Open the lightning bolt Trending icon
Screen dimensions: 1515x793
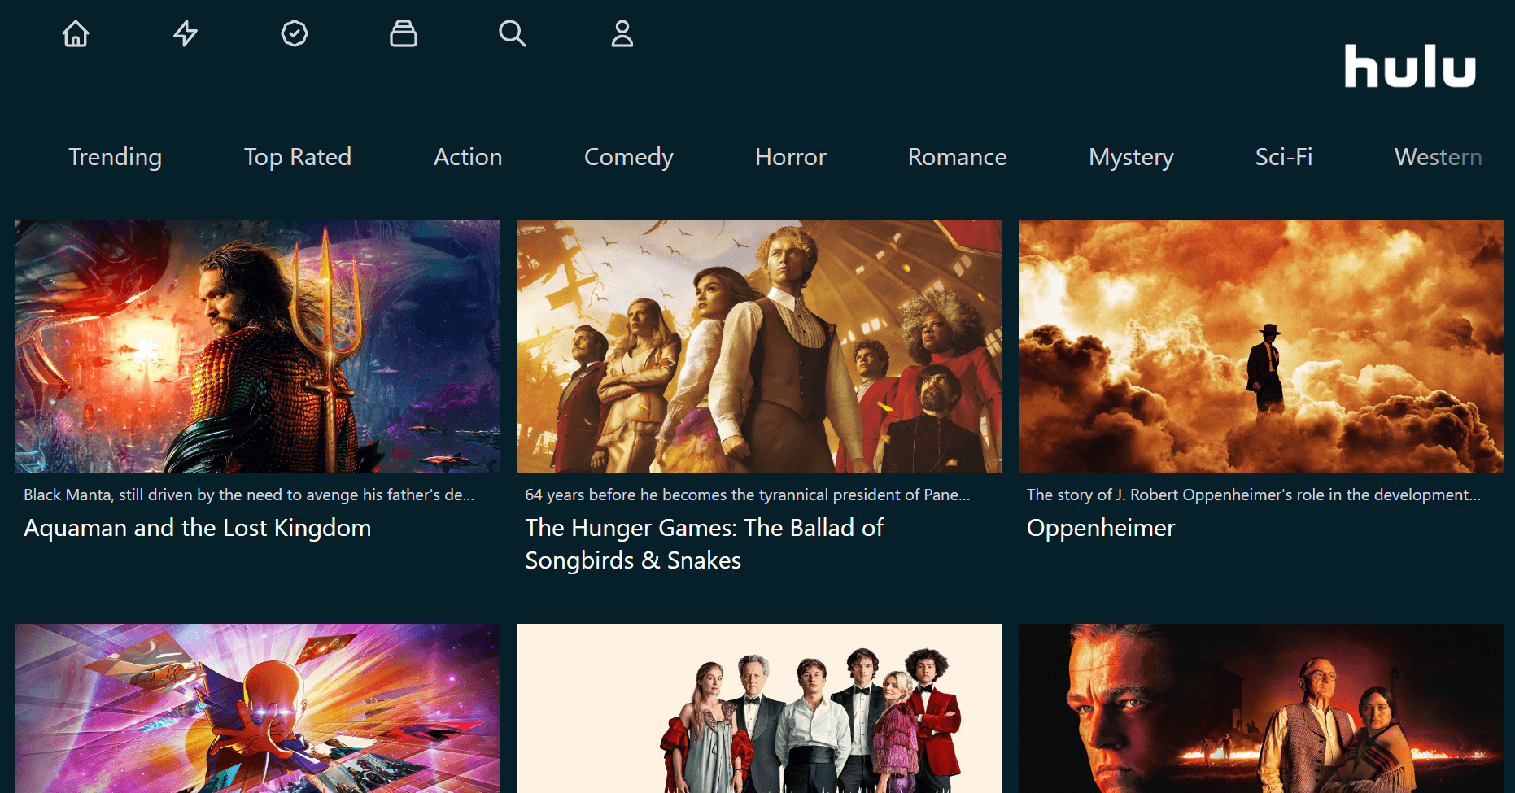[186, 33]
